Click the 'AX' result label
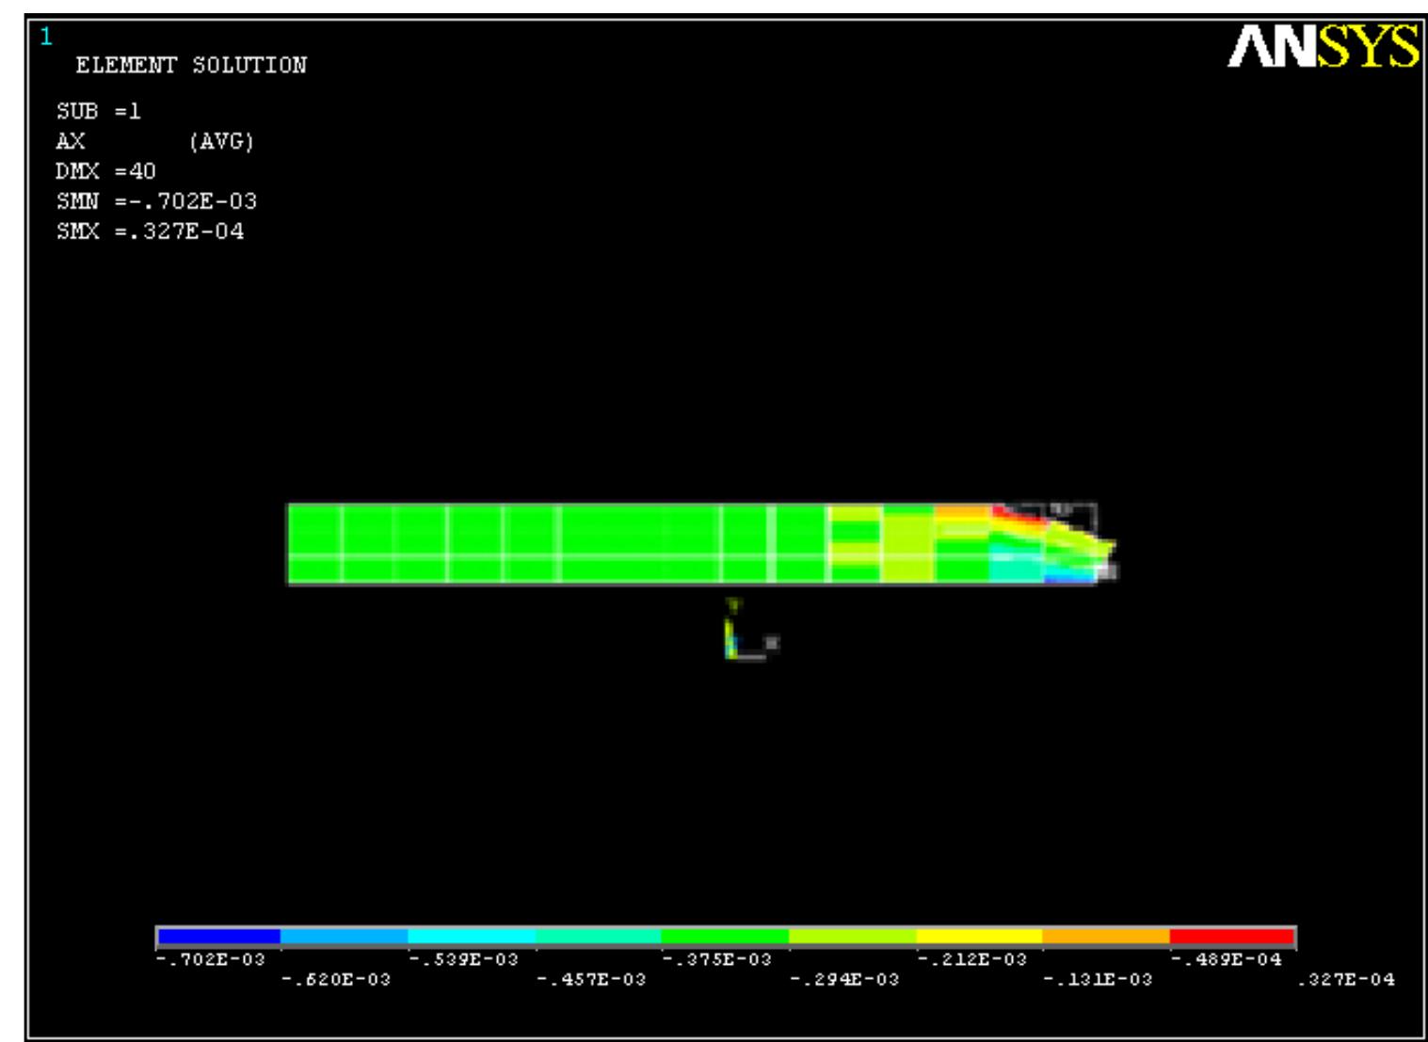The image size is (1428, 1042). coord(71,141)
